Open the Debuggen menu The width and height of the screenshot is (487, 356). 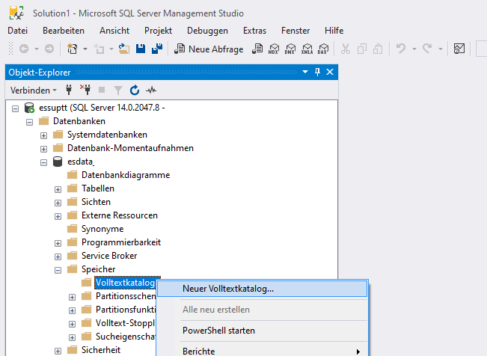click(x=207, y=31)
